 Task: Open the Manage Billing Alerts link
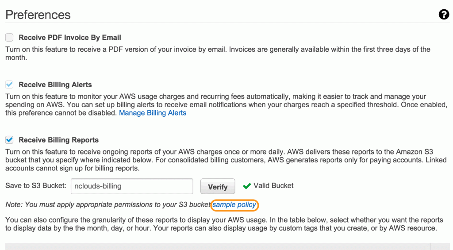point(153,113)
